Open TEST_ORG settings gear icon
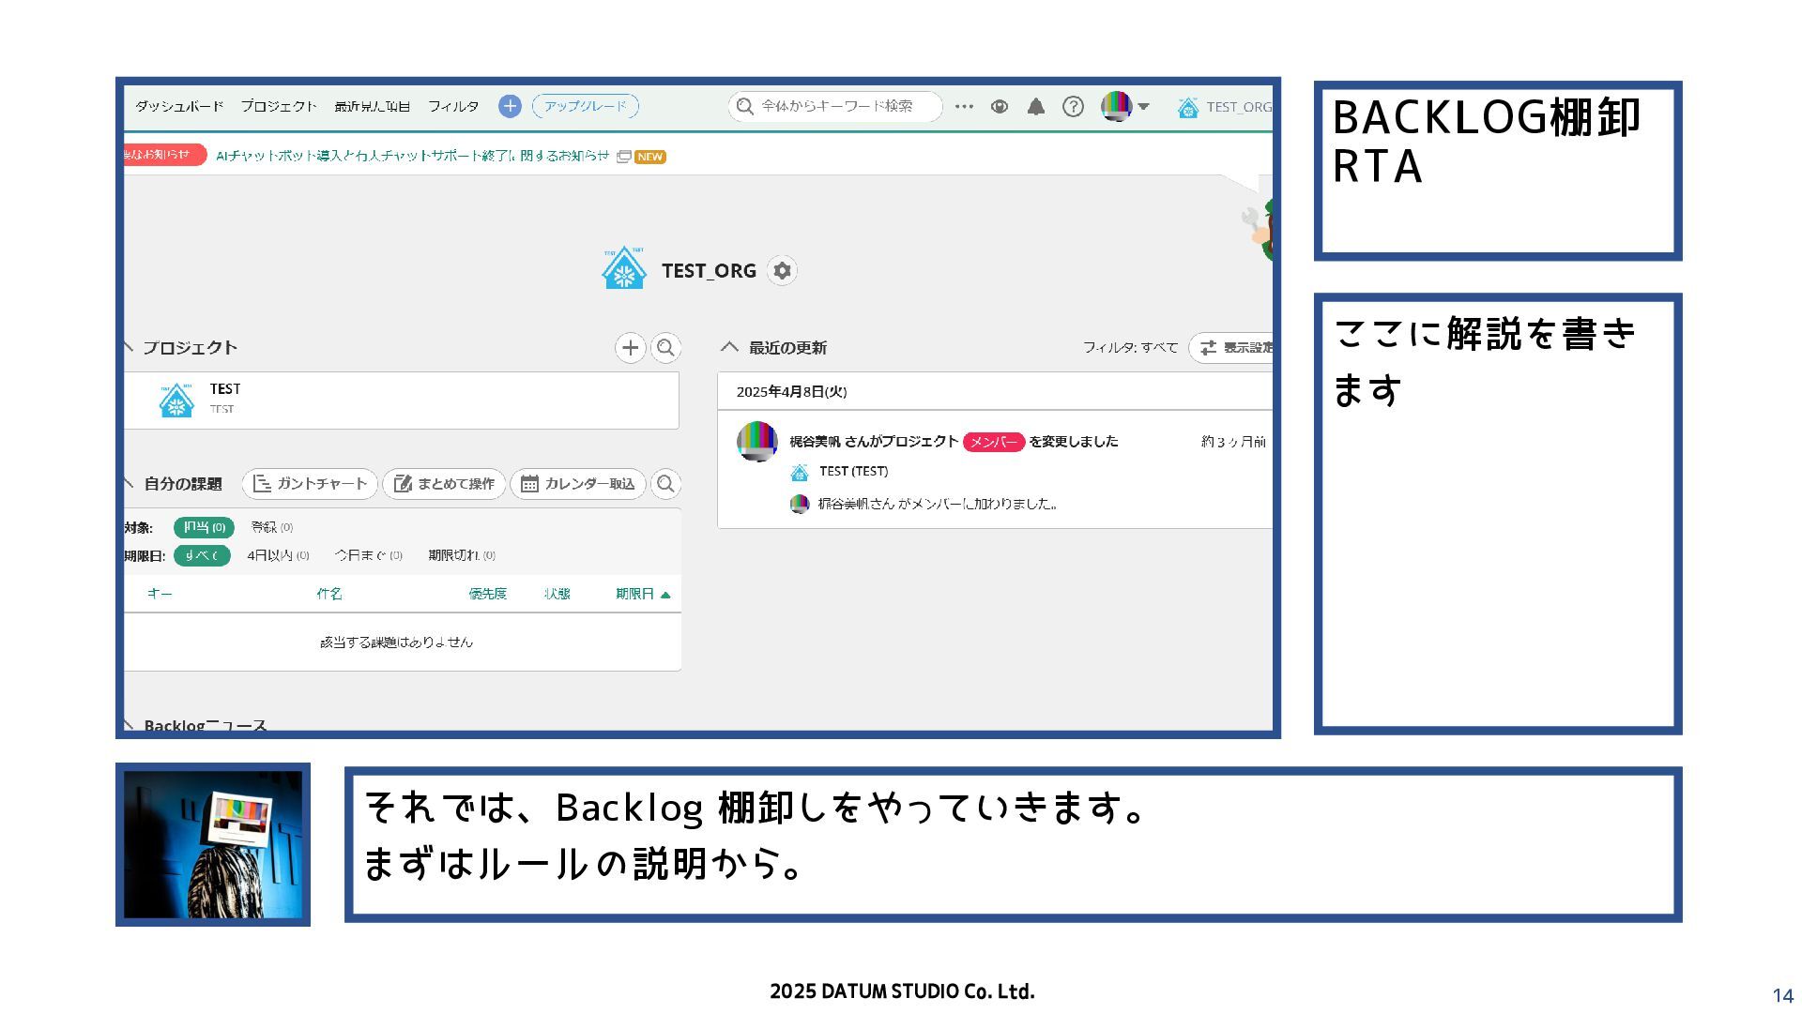 782,271
